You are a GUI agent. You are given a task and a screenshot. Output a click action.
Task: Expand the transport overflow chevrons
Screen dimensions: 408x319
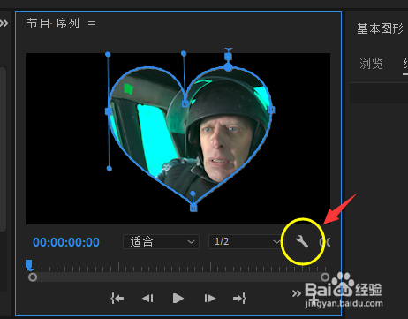(297, 293)
